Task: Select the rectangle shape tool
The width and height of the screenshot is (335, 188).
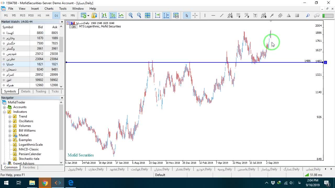Action: pos(297,15)
